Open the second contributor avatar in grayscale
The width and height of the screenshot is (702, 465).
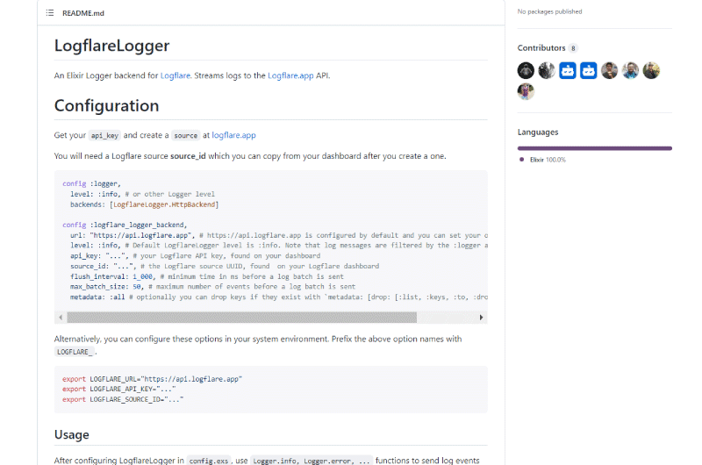tap(547, 71)
